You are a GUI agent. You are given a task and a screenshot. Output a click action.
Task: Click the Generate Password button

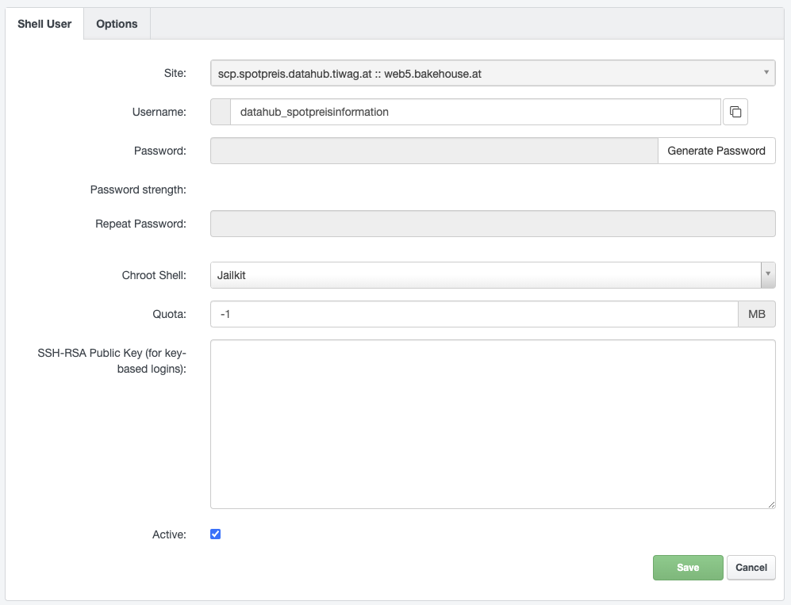coord(716,151)
